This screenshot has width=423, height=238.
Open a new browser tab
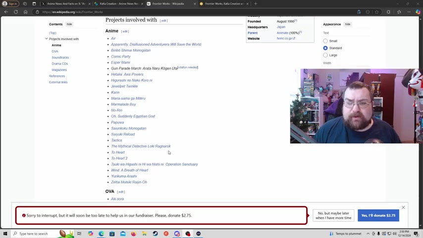tap(256, 4)
